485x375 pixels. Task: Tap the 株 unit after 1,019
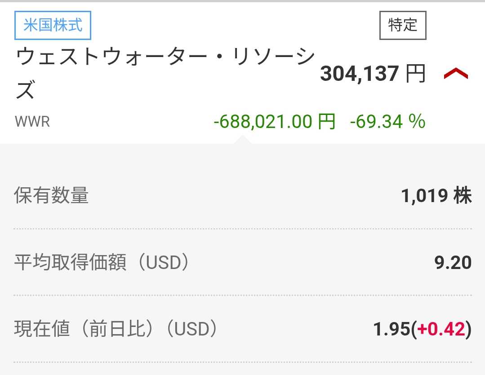click(463, 196)
